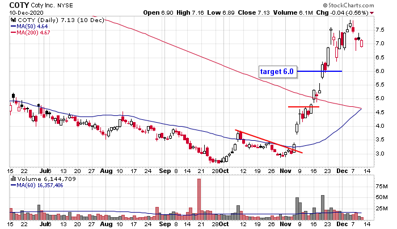Click the 5.0 price axis label
397x229 pixels.
coord(380,98)
